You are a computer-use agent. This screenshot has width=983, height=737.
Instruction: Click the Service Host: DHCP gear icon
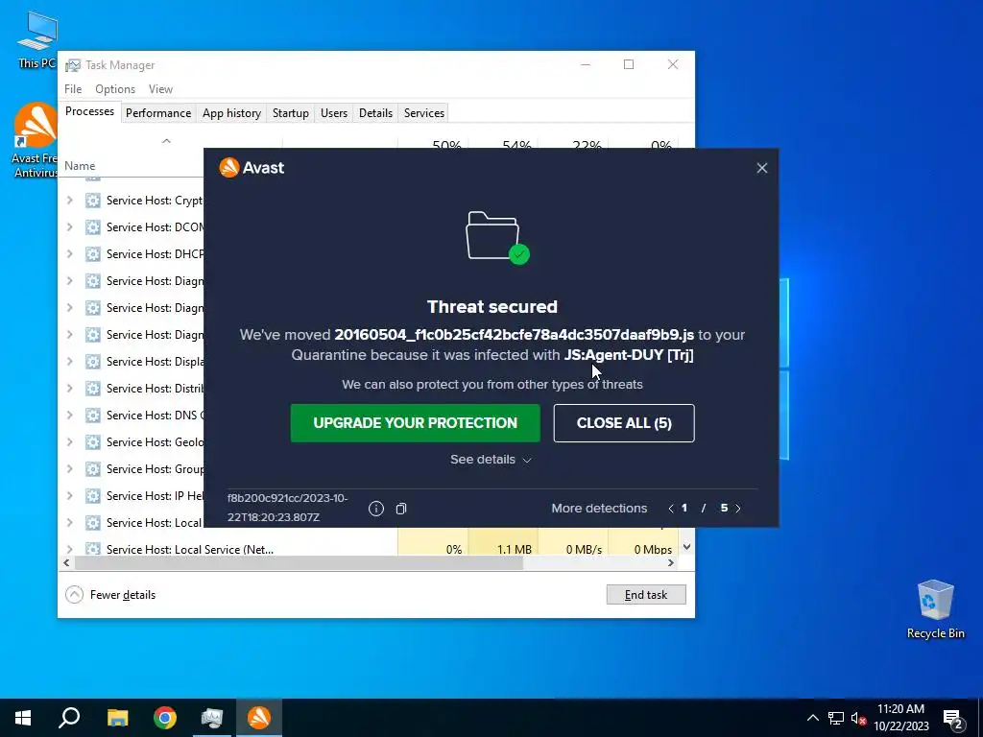click(x=93, y=253)
